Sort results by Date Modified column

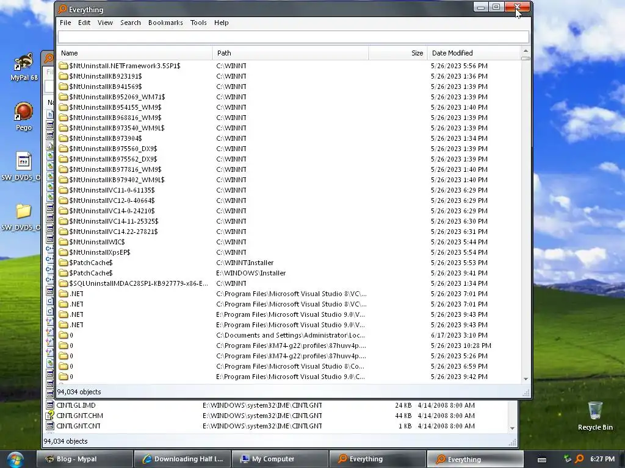(474, 53)
